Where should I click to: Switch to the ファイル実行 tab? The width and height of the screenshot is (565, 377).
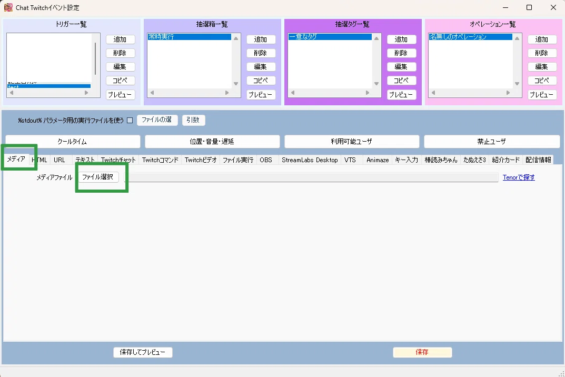coord(238,160)
